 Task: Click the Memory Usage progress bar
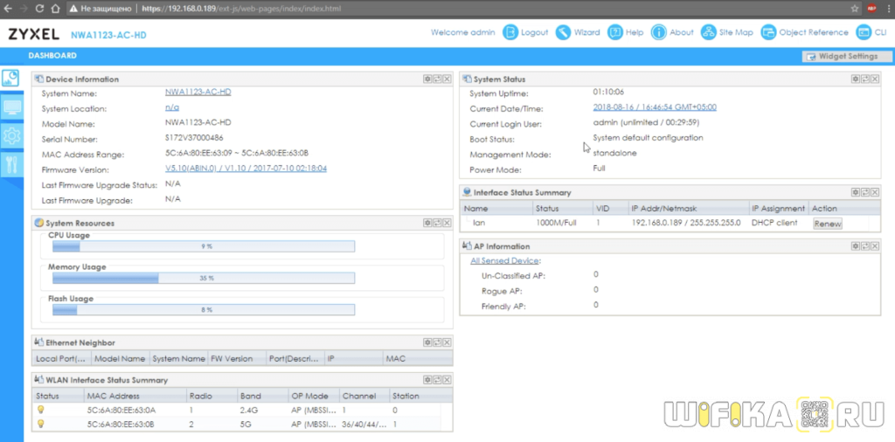click(x=203, y=278)
